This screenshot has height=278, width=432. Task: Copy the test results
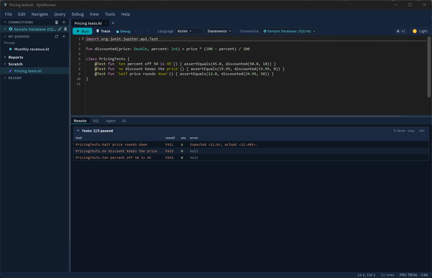pyautogui.click(x=411, y=131)
